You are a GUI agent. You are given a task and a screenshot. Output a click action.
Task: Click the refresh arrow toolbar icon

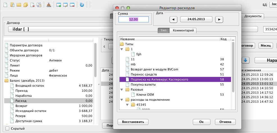[x=82, y=5]
